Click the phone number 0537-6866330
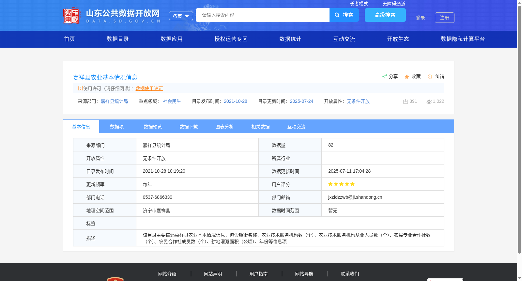Image resolution: width=522 pixels, height=281 pixels. pyautogui.click(x=158, y=197)
